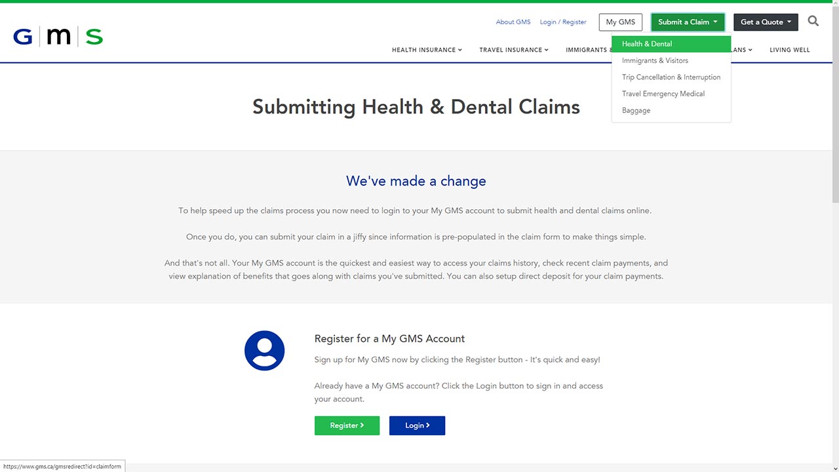839x472 pixels.
Task: Click the Submitting Health & Dental Claims heading
Action: pos(416,107)
